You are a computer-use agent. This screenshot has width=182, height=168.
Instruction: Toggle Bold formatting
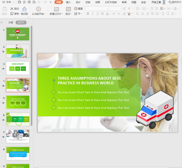click(x=88, y=14)
